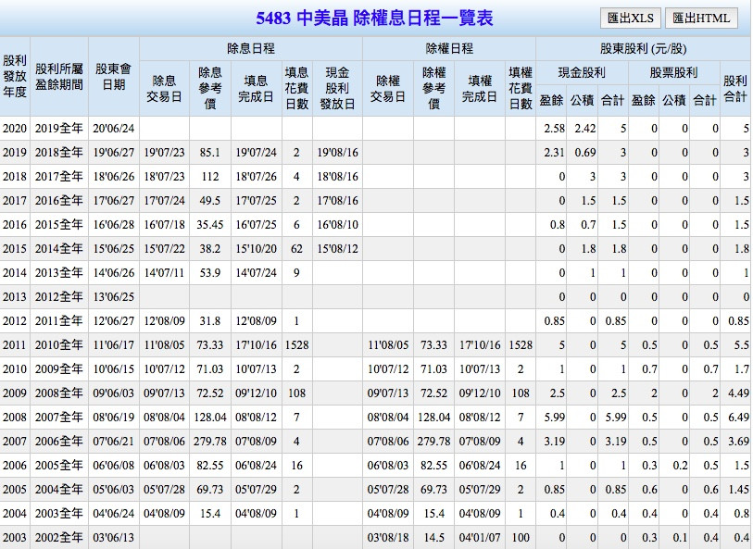Click the 匯出HTML export button
Screen dimensions: 753x549
click(x=701, y=18)
